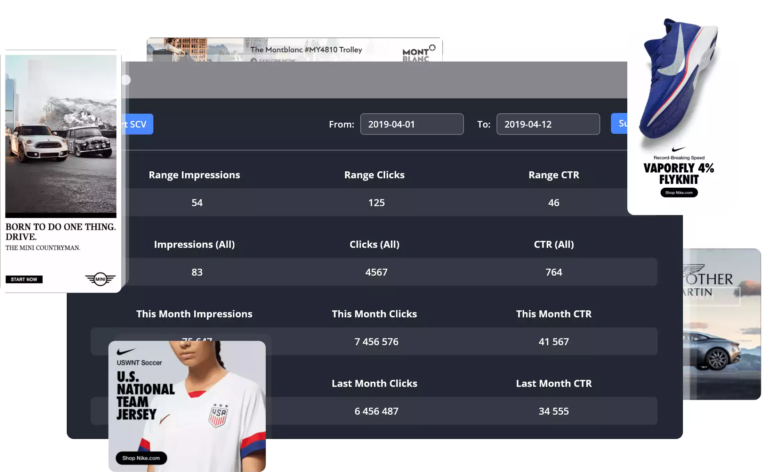
Task: Select This Month Clicks value 7 456 576
Action: coord(376,342)
